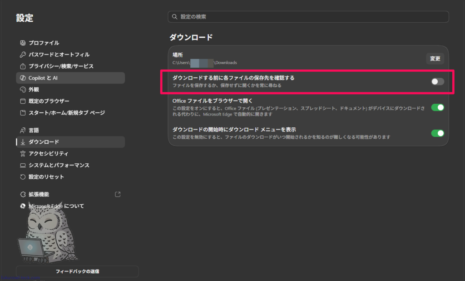Click the language icon beside 言語
465x281 pixels.
tap(23, 130)
